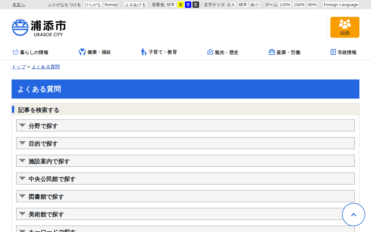371x232 pixels.
Task: Set zoom to 80%
Action: 312,5
